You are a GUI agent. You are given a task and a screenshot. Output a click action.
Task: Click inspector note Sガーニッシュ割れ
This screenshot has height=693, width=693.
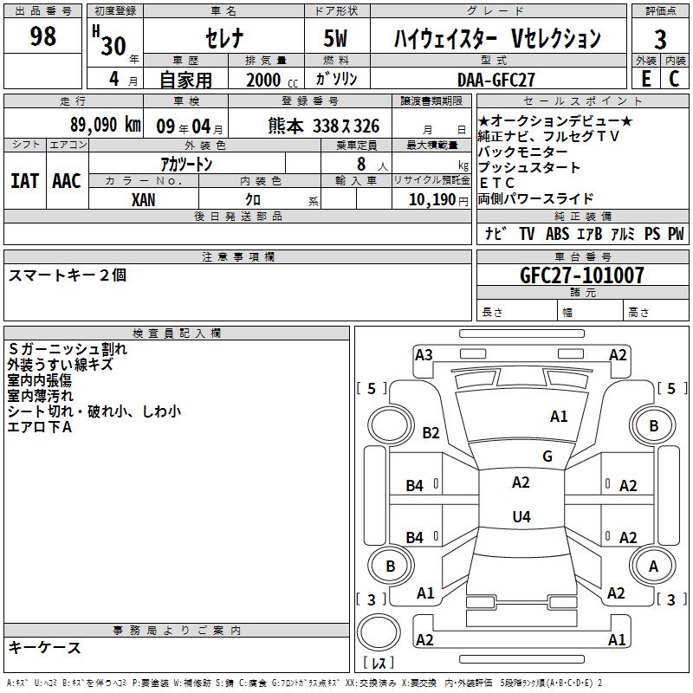point(68,349)
